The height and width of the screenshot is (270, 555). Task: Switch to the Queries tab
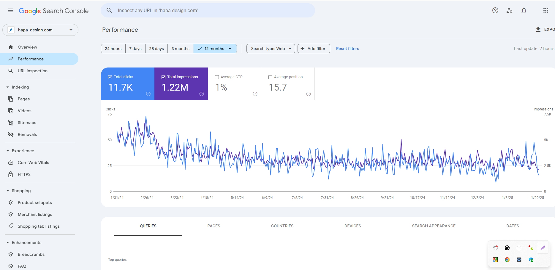(x=148, y=226)
